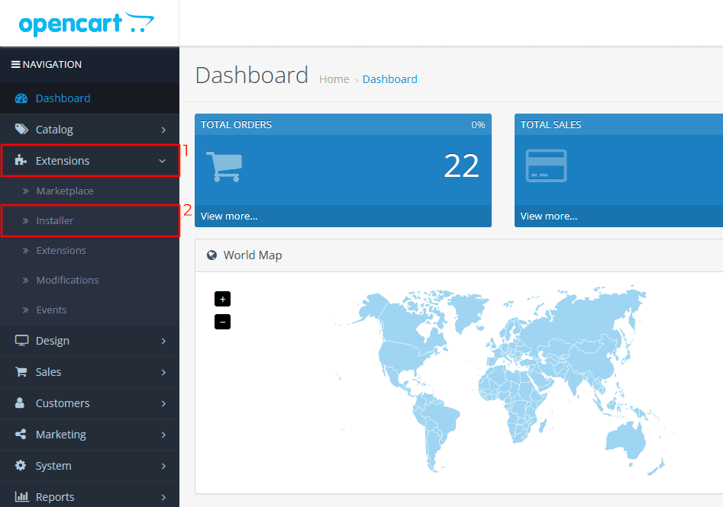Click the cart icon inside Total Orders widget
The width and height of the screenshot is (723, 507).
tap(224, 166)
